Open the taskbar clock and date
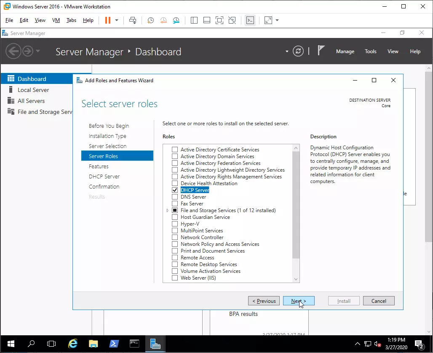 click(396, 344)
